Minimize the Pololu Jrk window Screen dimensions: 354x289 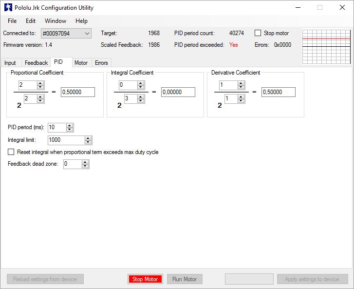tap(298, 7)
